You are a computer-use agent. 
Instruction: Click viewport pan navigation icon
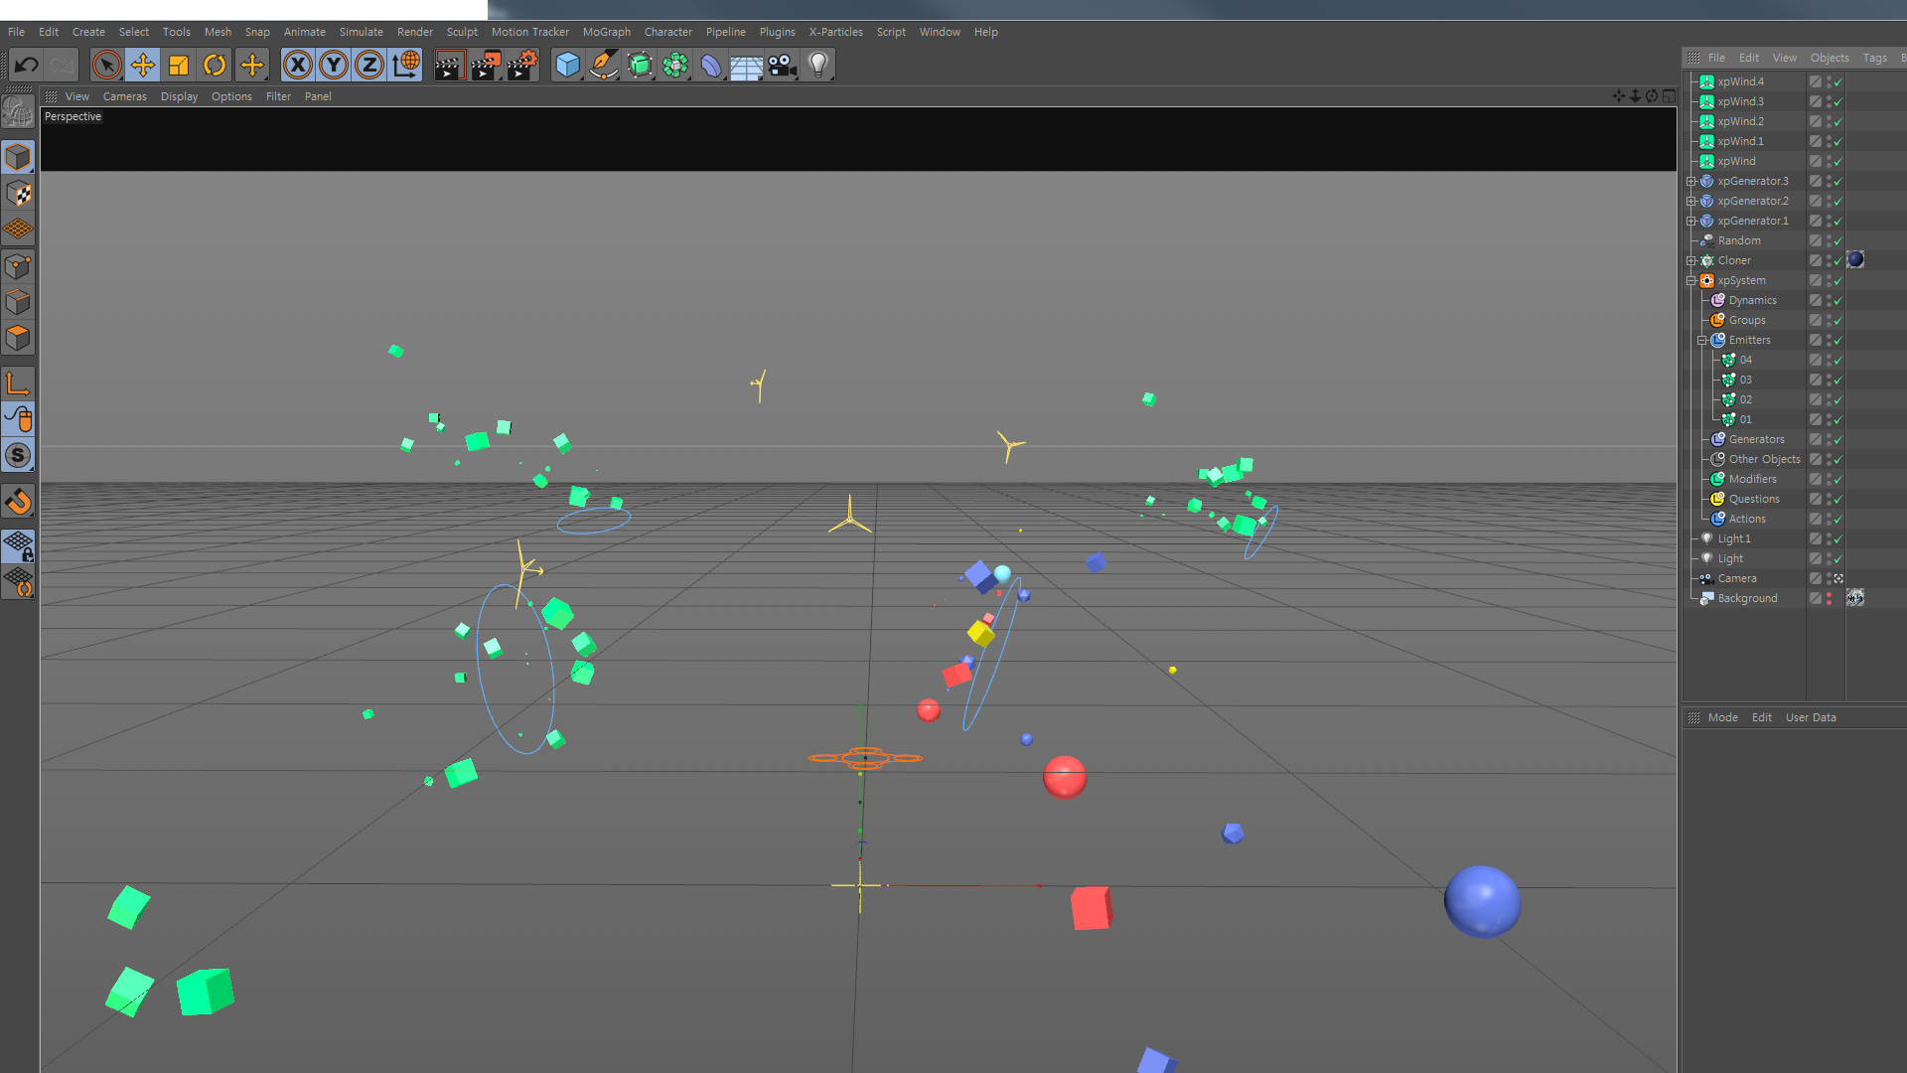1619,96
